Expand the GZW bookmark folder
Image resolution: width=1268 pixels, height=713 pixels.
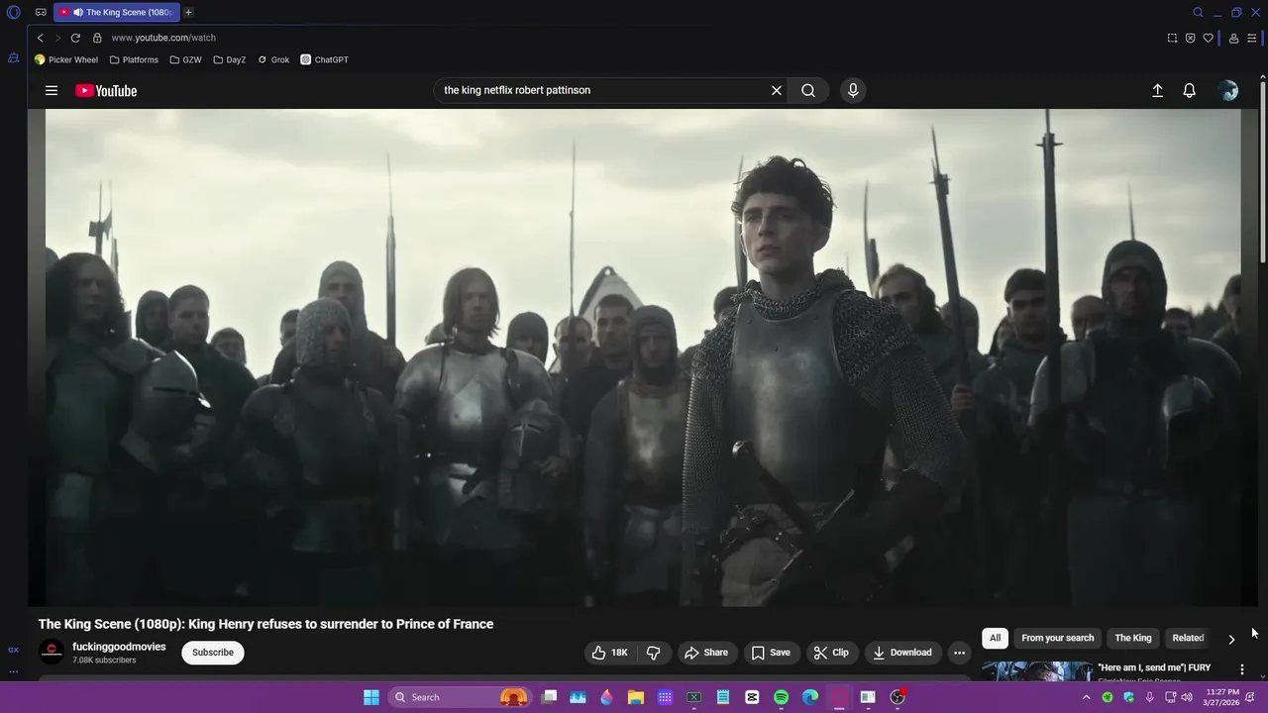(x=185, y=59)
